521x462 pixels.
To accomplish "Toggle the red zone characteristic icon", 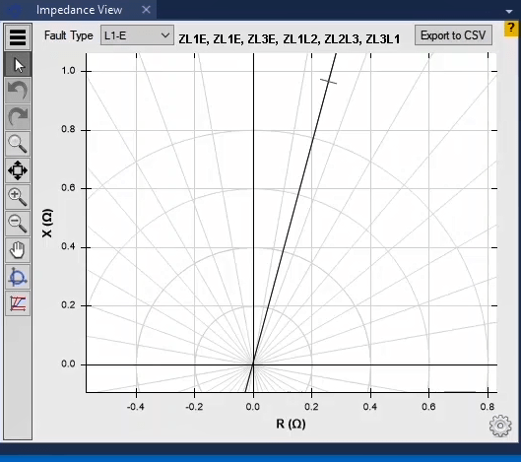I will [18, 303].
